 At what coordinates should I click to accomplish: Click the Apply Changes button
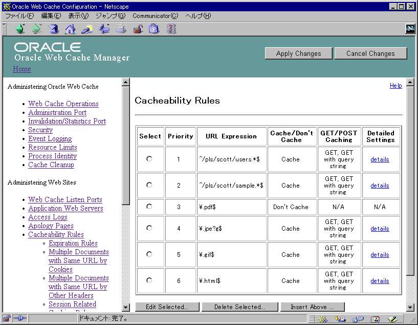coord(299,53)
